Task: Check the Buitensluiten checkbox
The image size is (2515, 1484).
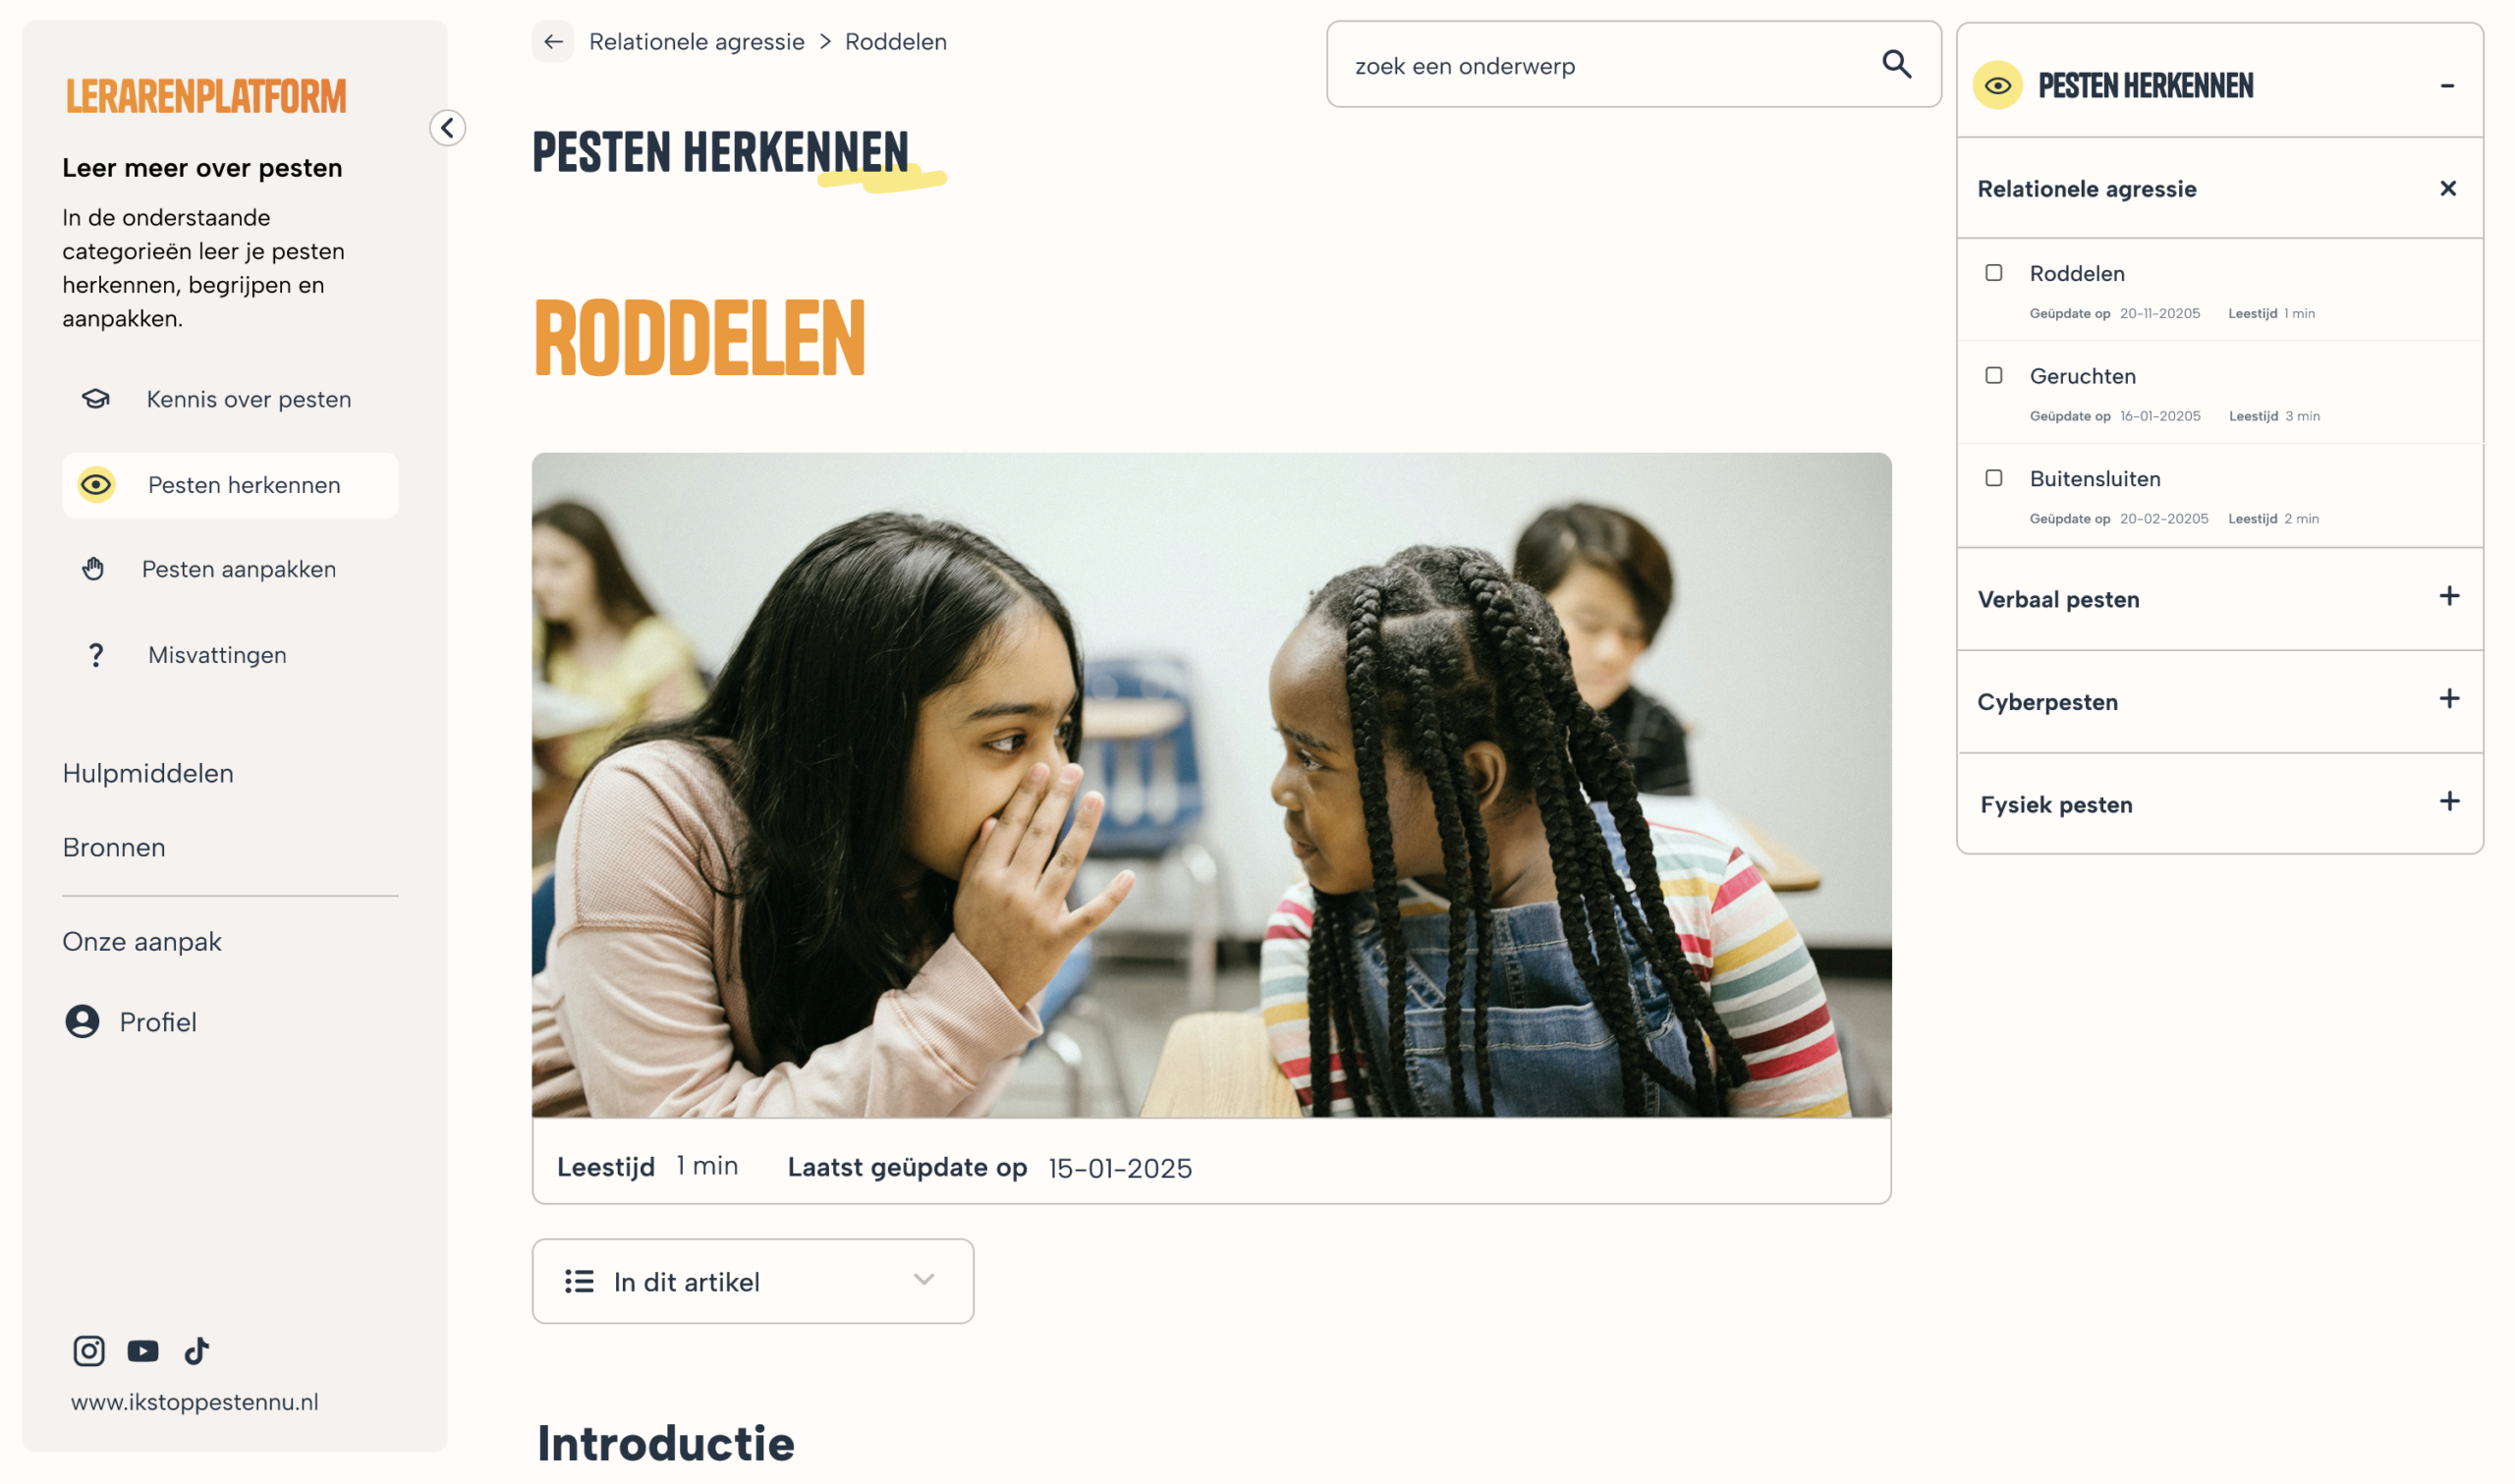Action: pyautogui.click(x=1994, y=479)
